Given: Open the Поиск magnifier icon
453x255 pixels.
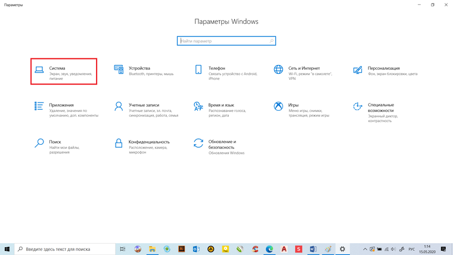Looking at the screenshot, I should [39, 143].
